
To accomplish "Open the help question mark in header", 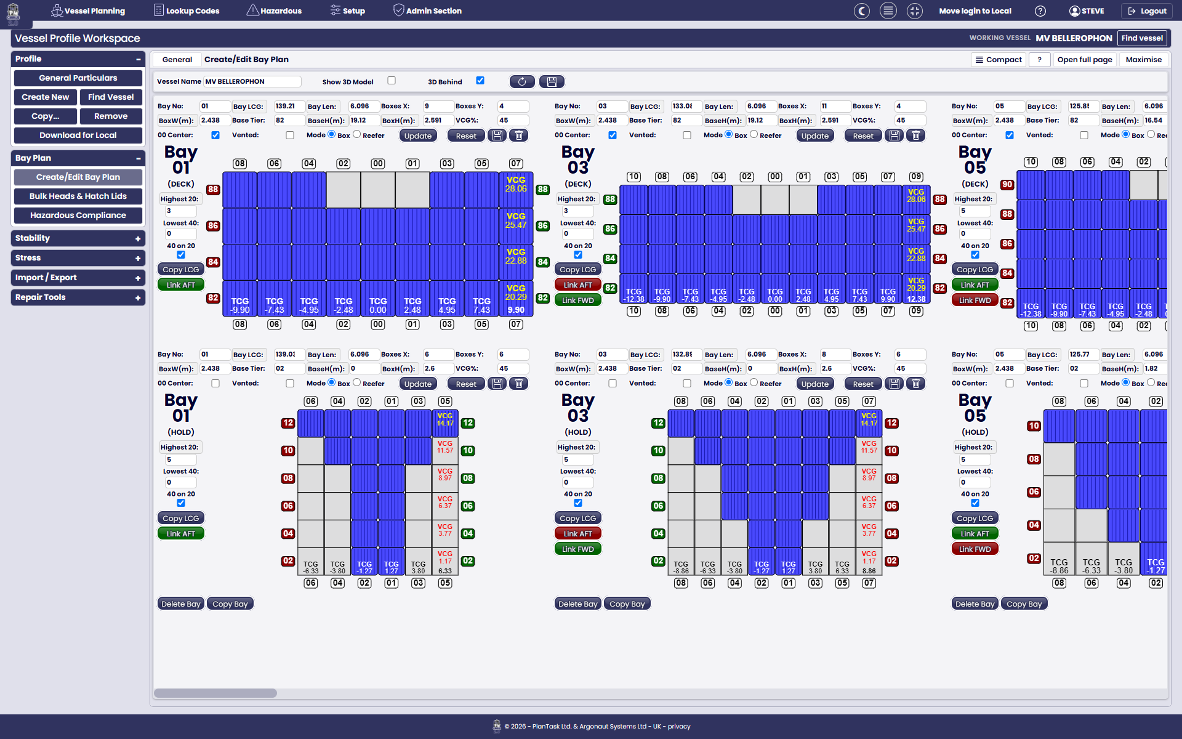I will coord(1040,10).
